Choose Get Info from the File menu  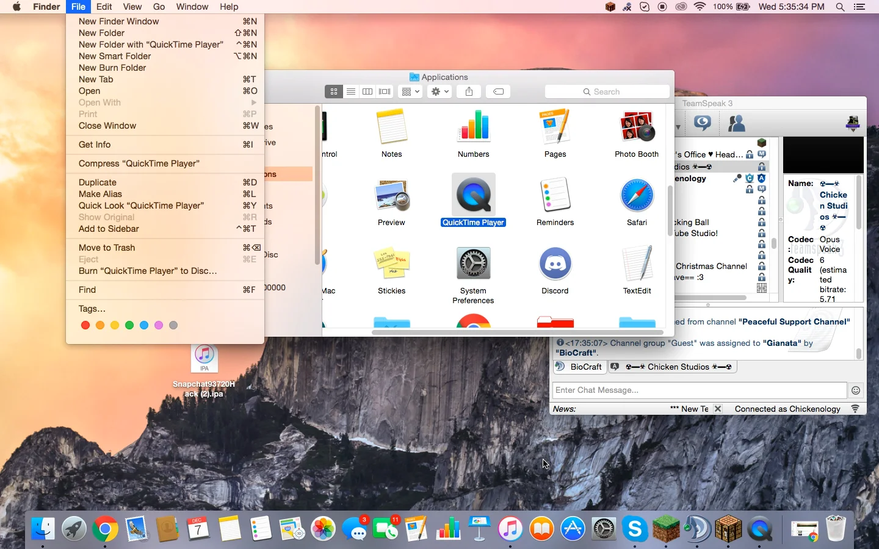pyautogui.click(x=165, y=145)
